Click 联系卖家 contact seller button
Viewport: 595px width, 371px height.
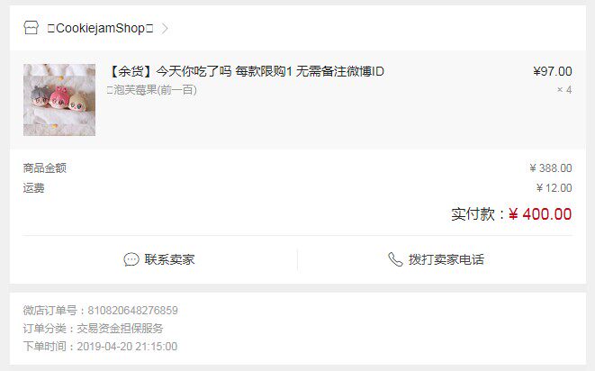[159, 259]
